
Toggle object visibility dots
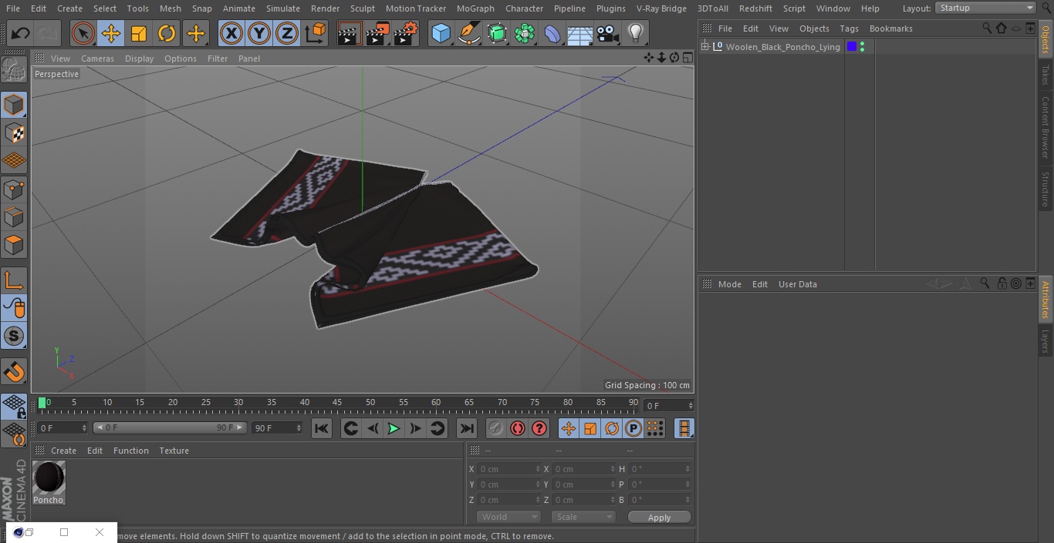click(x=862, y=47)
